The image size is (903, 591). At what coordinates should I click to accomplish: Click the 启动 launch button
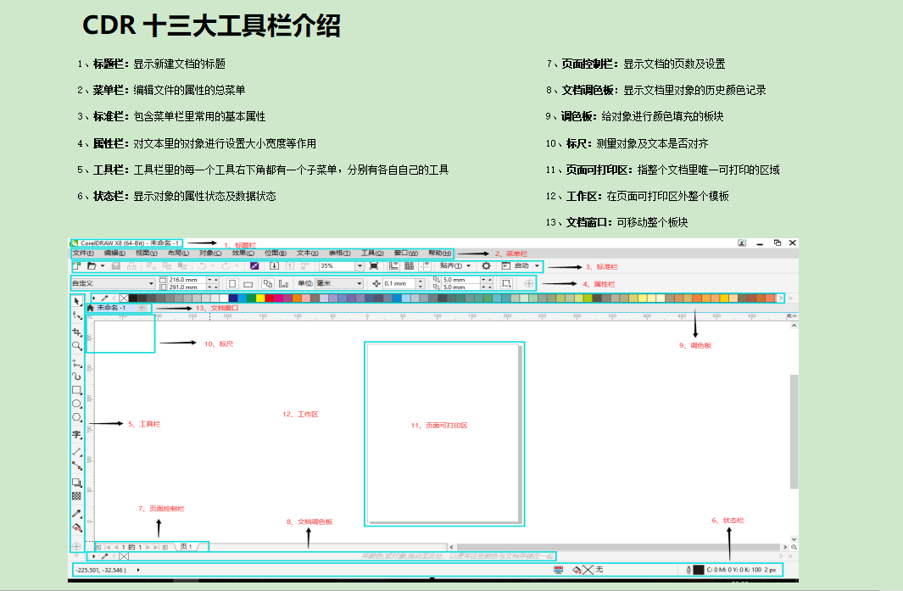[521, 265]
